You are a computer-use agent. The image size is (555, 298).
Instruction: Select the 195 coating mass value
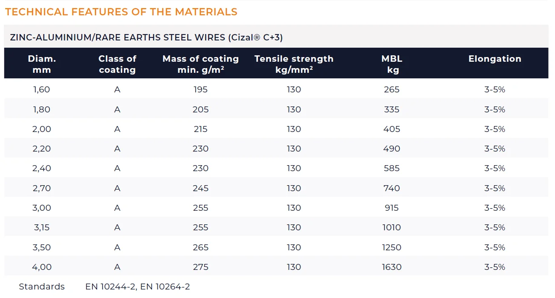pos(200,90)
